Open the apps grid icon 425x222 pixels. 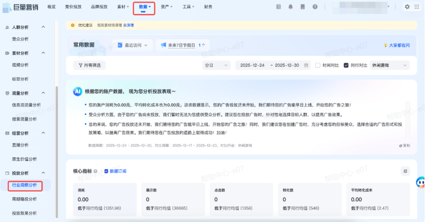coord(417,7)
